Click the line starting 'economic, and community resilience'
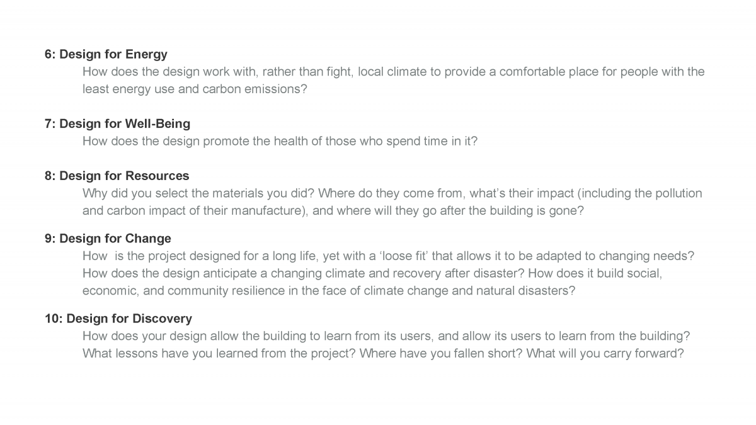 pyautogui.click(x=329, y=292)
